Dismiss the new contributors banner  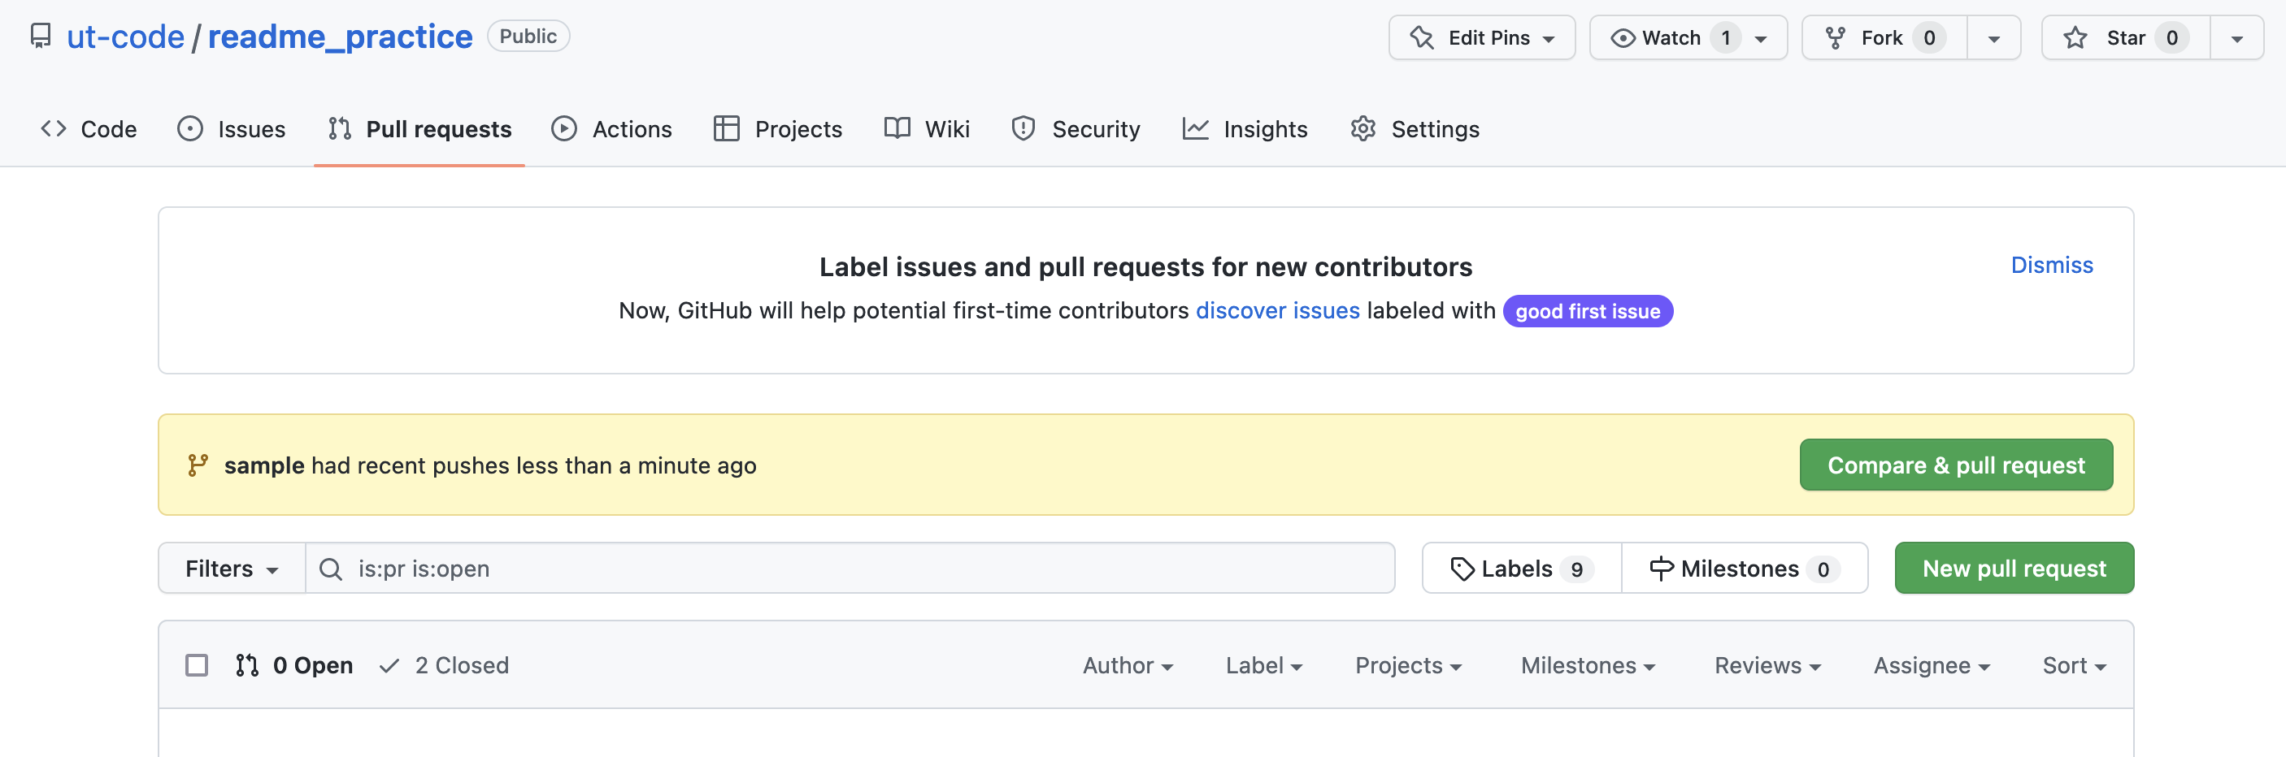tap(2051, 265)
